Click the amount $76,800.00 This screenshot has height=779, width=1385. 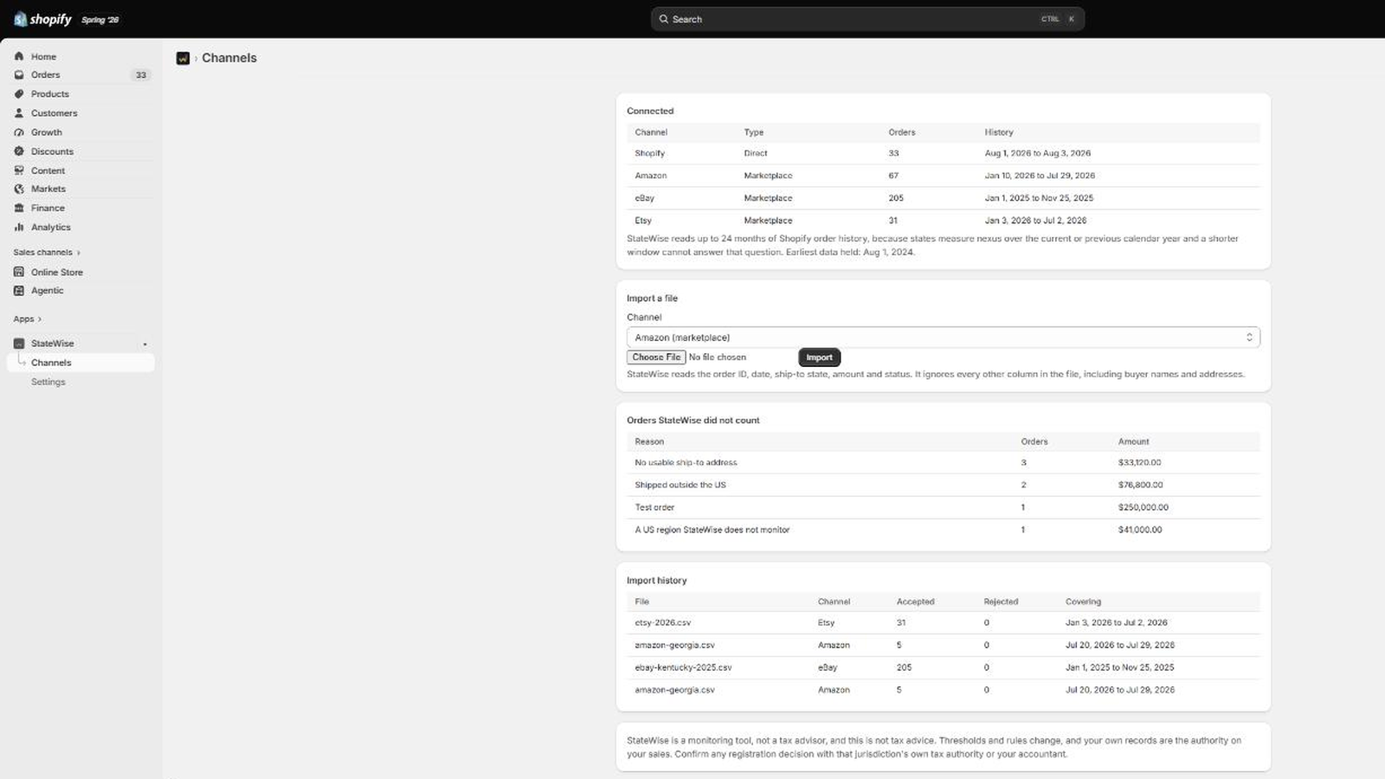(1141, 486)
